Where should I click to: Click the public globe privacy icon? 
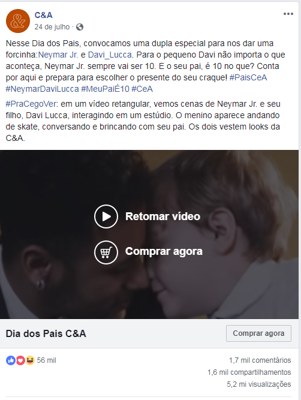[80, 27]
